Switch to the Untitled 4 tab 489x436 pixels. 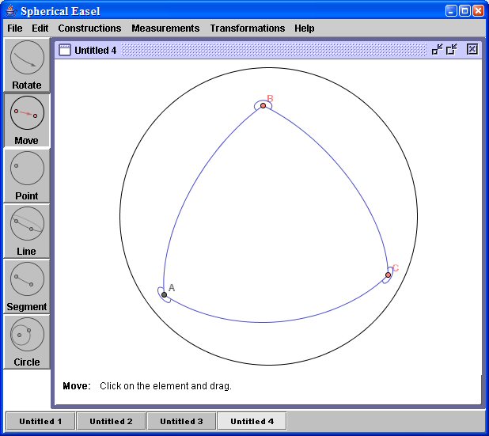[x=252, y=421]
